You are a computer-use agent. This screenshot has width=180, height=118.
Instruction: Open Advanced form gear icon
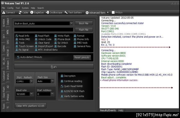tap(87, 13)
